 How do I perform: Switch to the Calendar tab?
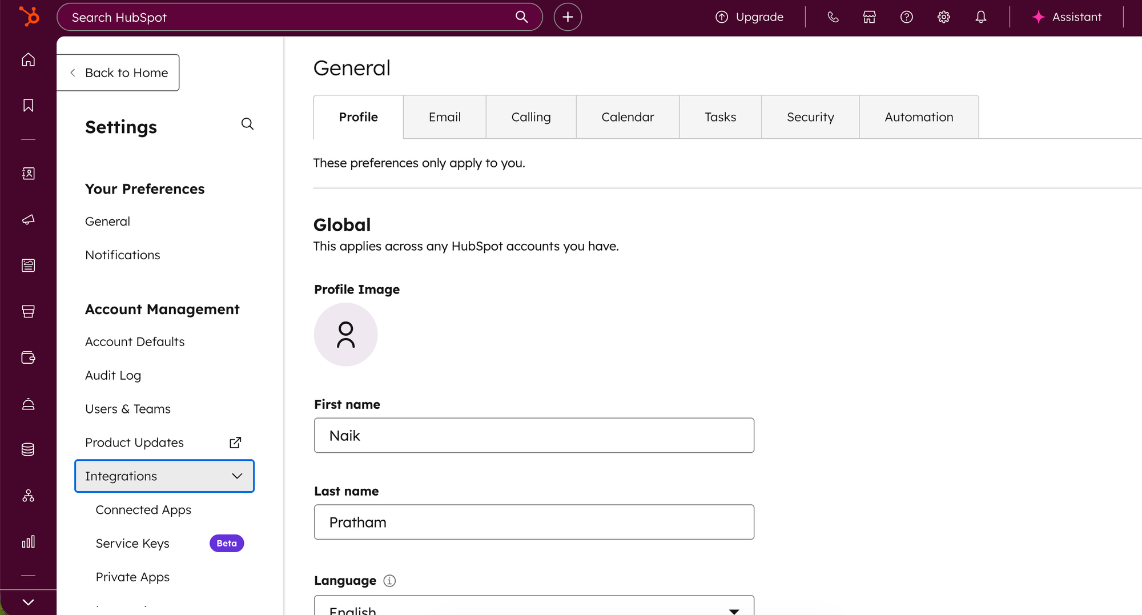pyautogui.click(x=627, y=117)
